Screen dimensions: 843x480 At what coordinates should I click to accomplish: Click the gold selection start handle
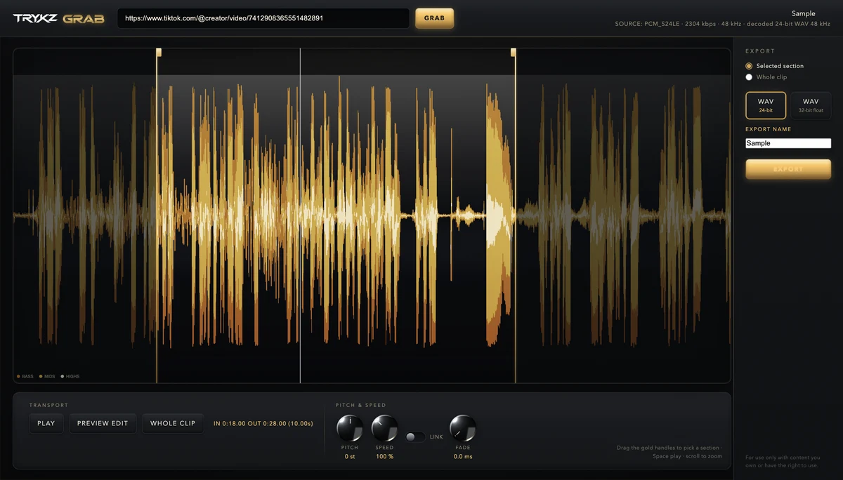(x=159, y=52)
